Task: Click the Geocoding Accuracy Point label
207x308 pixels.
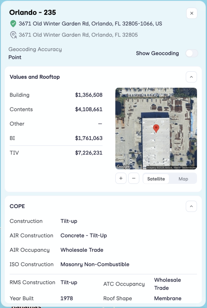Action: (15, 57)
